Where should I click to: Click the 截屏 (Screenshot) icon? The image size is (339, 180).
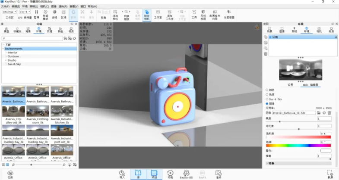(330, 173)
